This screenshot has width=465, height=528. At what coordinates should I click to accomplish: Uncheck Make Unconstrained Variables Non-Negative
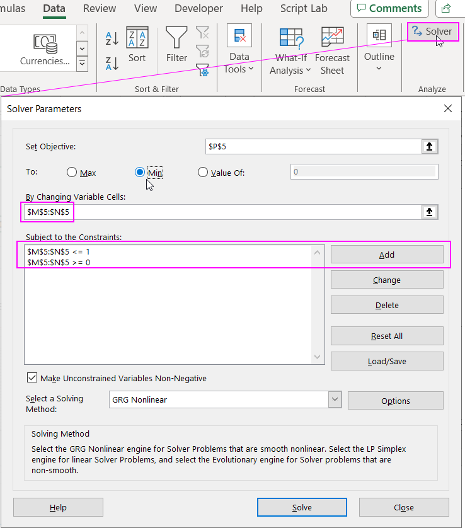(32, 378)
